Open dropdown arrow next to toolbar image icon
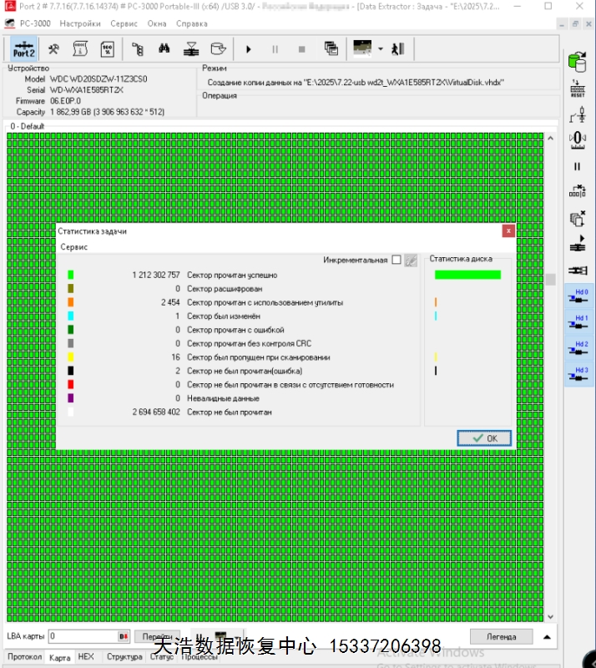Image resolution: width=596 pixels, height=668 pixels. [380, 48]
